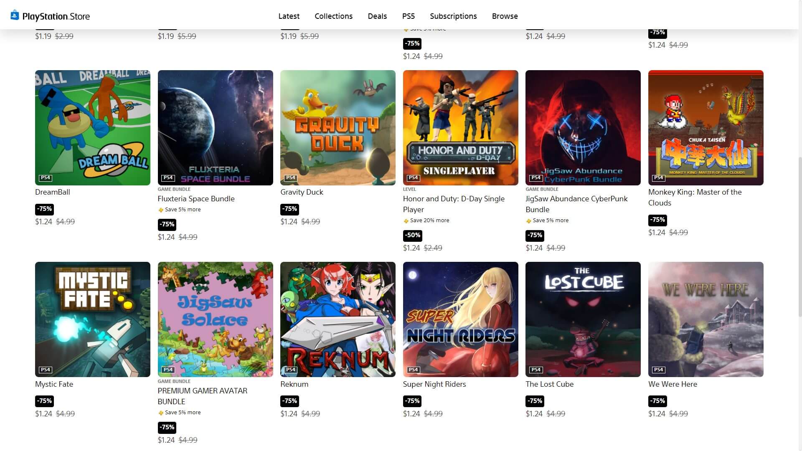Click the Monkey King cover thumbnail
This screenshot has width=802, height=451.
(706, 127)
